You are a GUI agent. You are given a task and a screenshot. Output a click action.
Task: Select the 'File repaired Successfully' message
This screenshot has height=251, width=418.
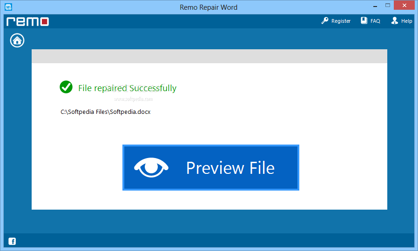(x=127, y=88)
